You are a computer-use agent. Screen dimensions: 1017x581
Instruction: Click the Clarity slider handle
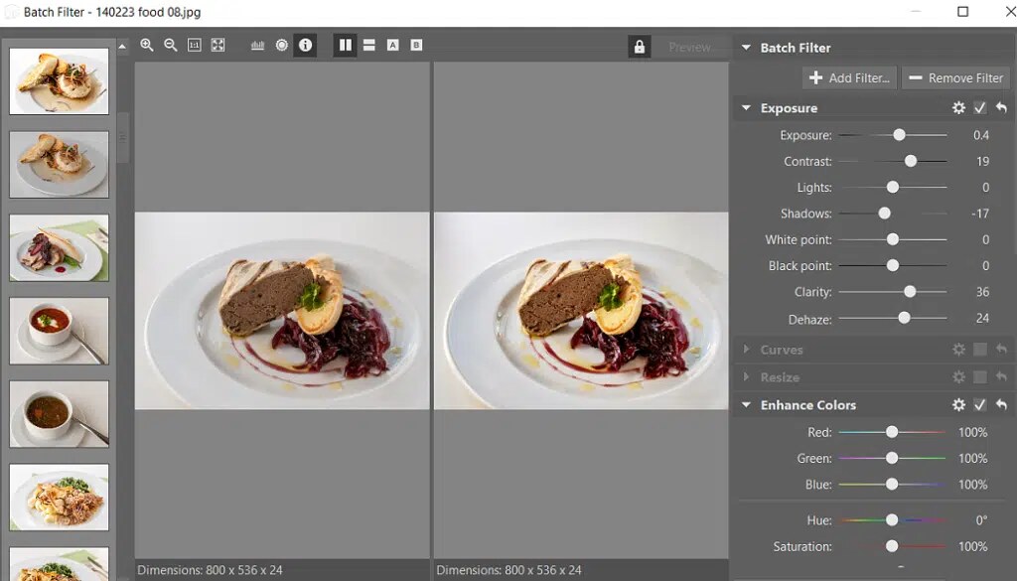tap(910, 292)
